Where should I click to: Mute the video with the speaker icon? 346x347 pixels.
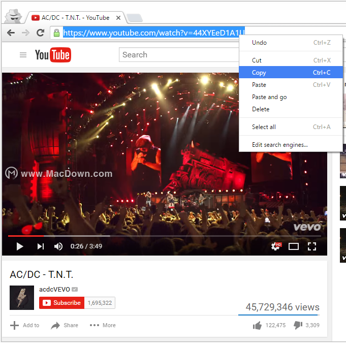pyautogui.click(x=58, y=246)
